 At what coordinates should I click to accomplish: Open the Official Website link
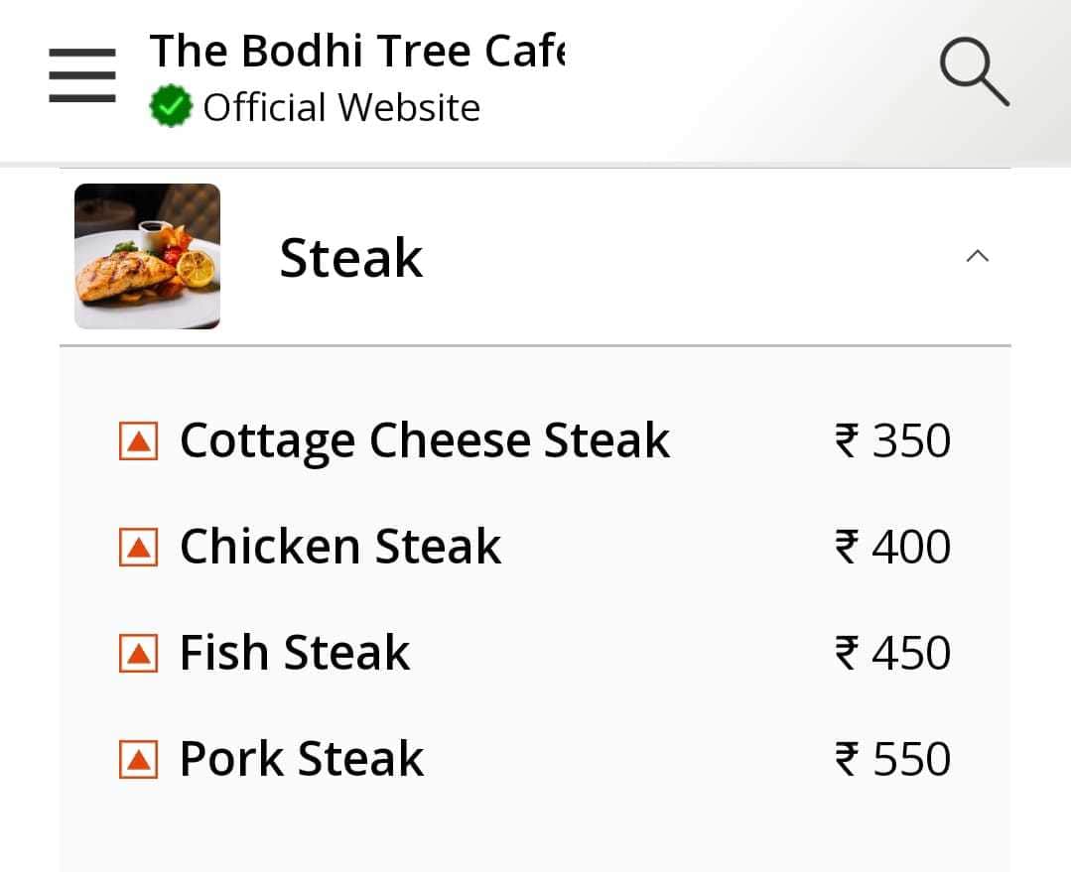(340, 106)
